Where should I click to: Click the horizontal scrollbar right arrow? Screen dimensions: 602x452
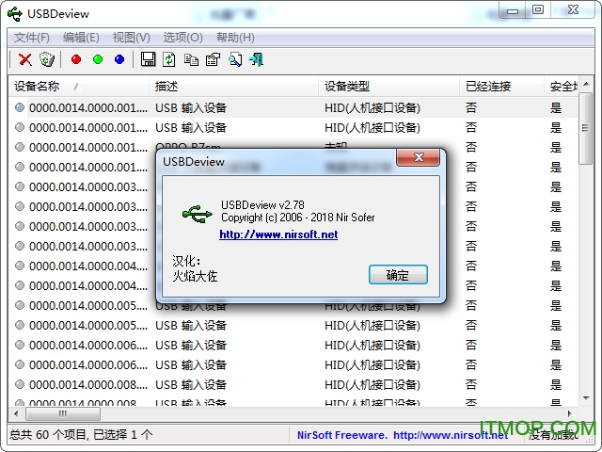(x=570, y=414)
